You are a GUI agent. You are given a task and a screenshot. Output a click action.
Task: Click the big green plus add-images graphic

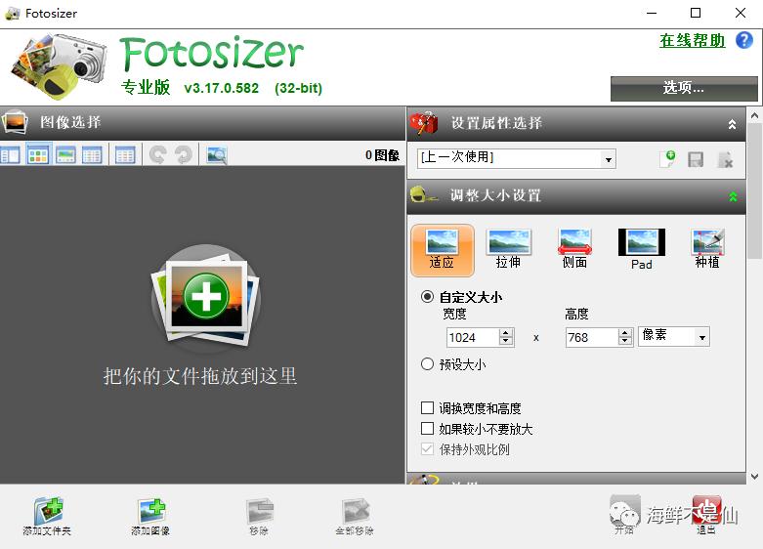click(x=205, y=297)
